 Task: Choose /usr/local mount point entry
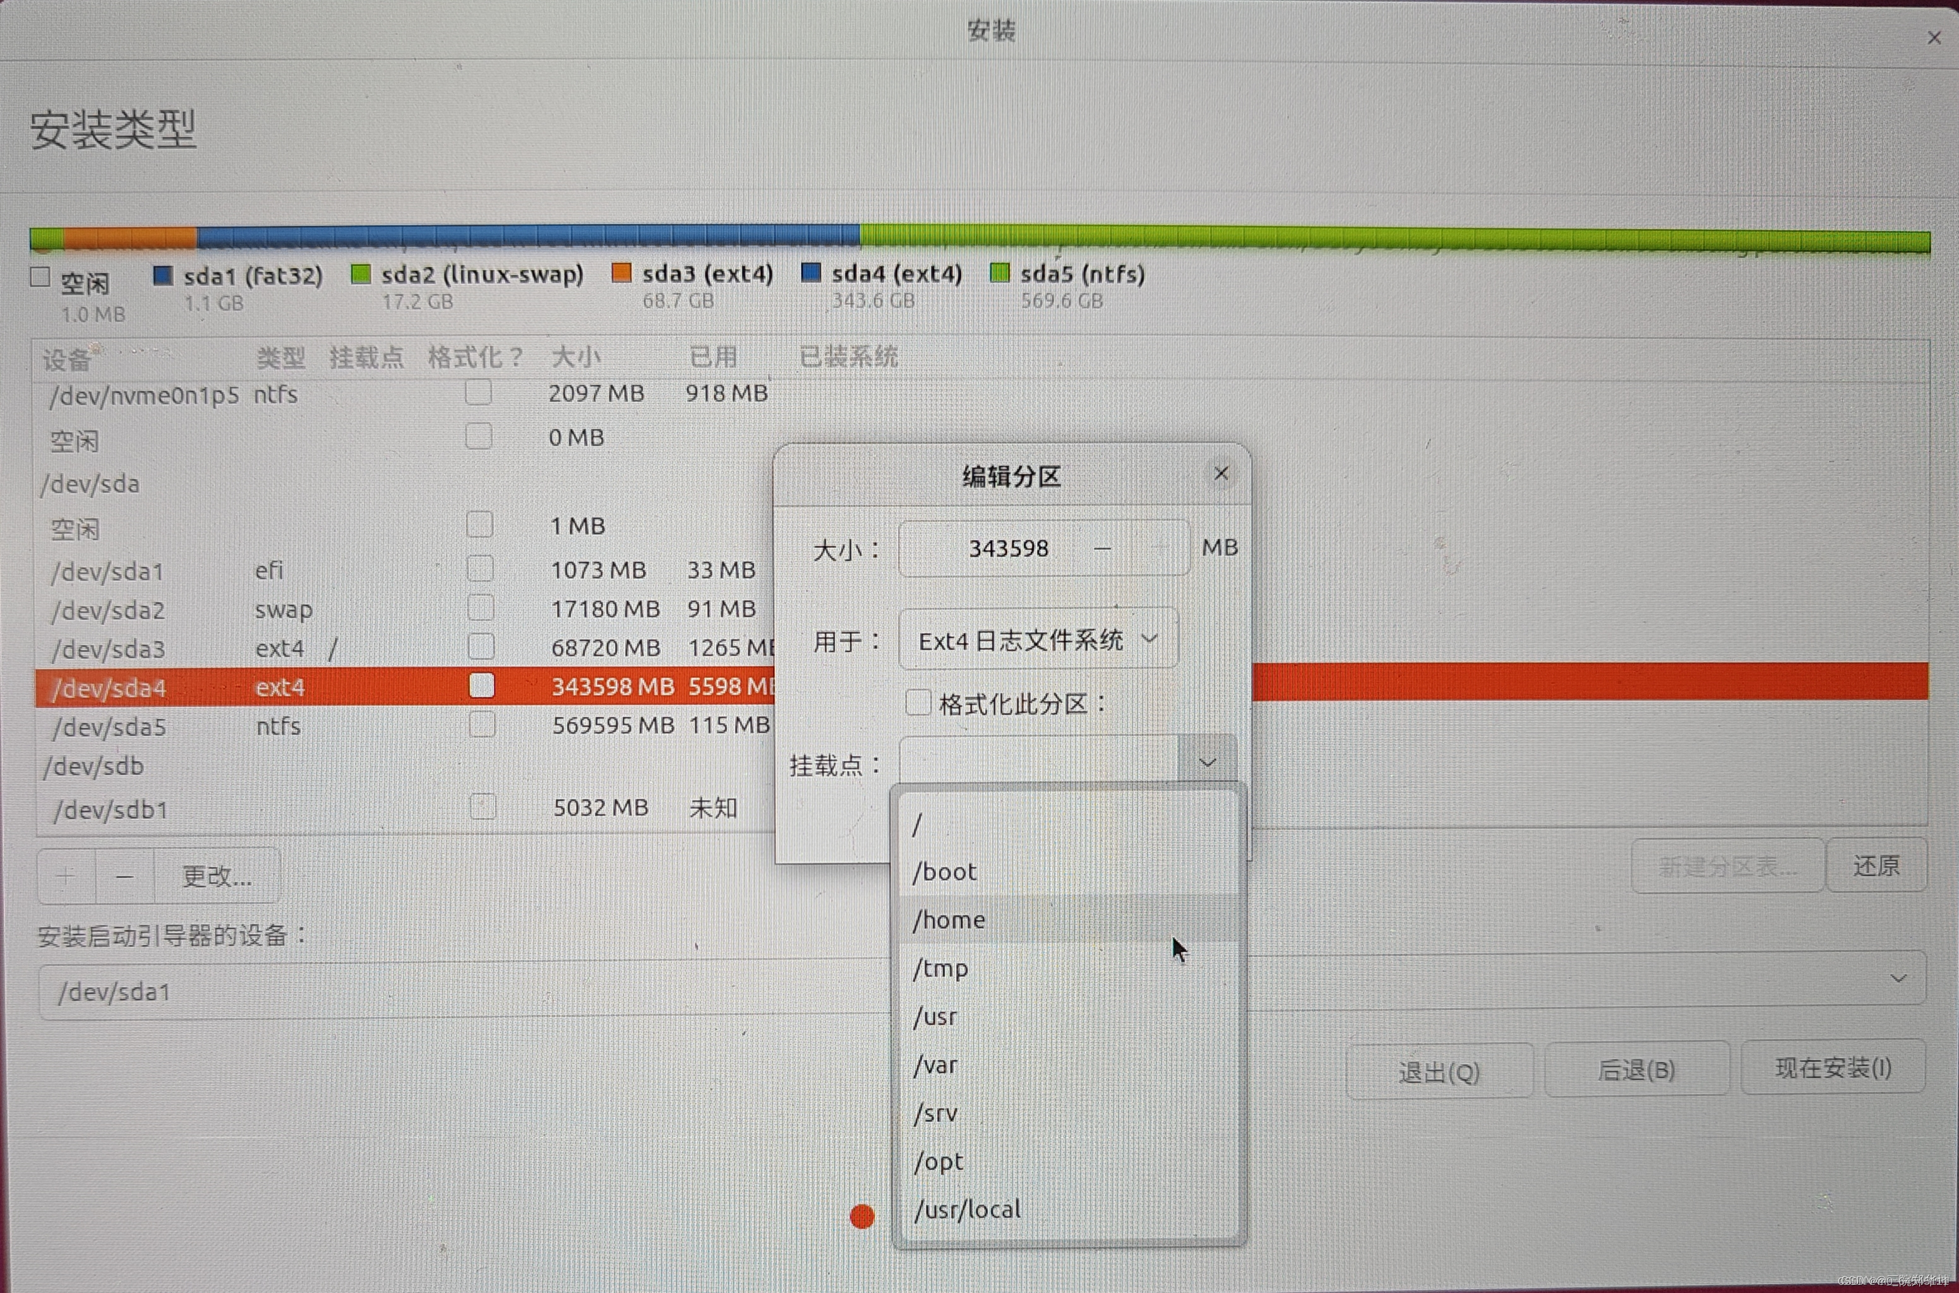(x=1069, y=1210)
